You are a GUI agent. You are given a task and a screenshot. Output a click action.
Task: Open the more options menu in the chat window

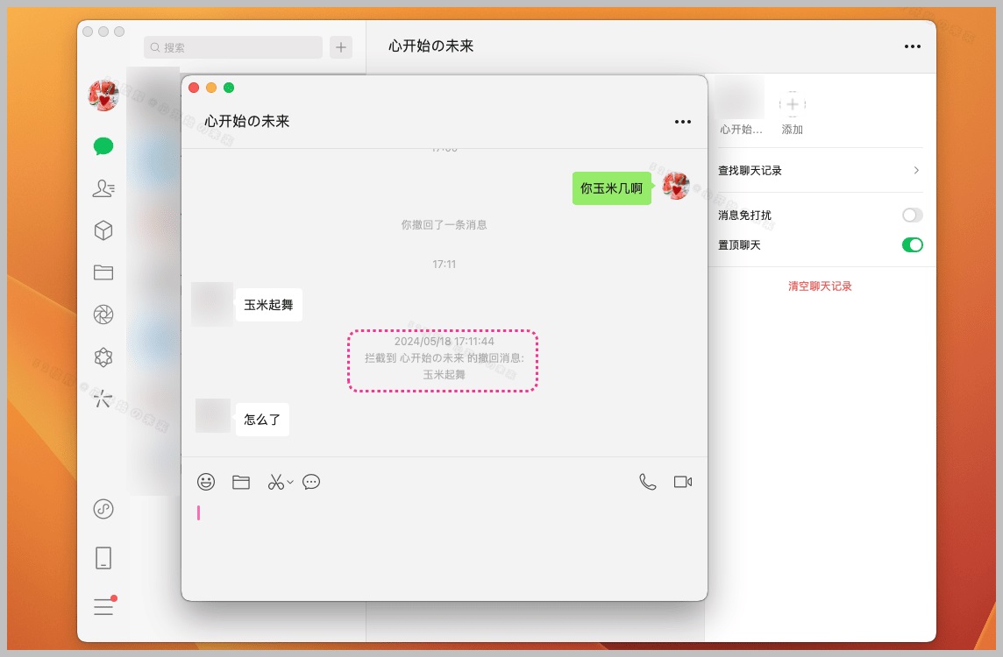683,122
